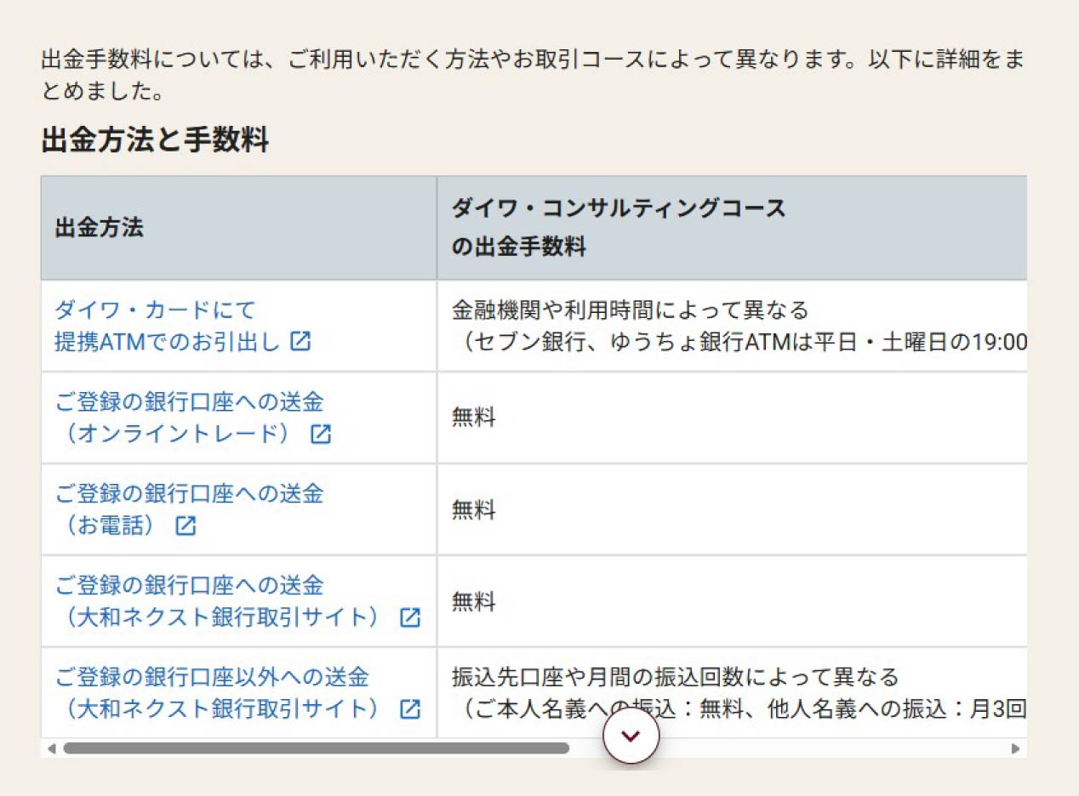Click the horizontal scrollbar's left arrow

(x=51, y=748)
